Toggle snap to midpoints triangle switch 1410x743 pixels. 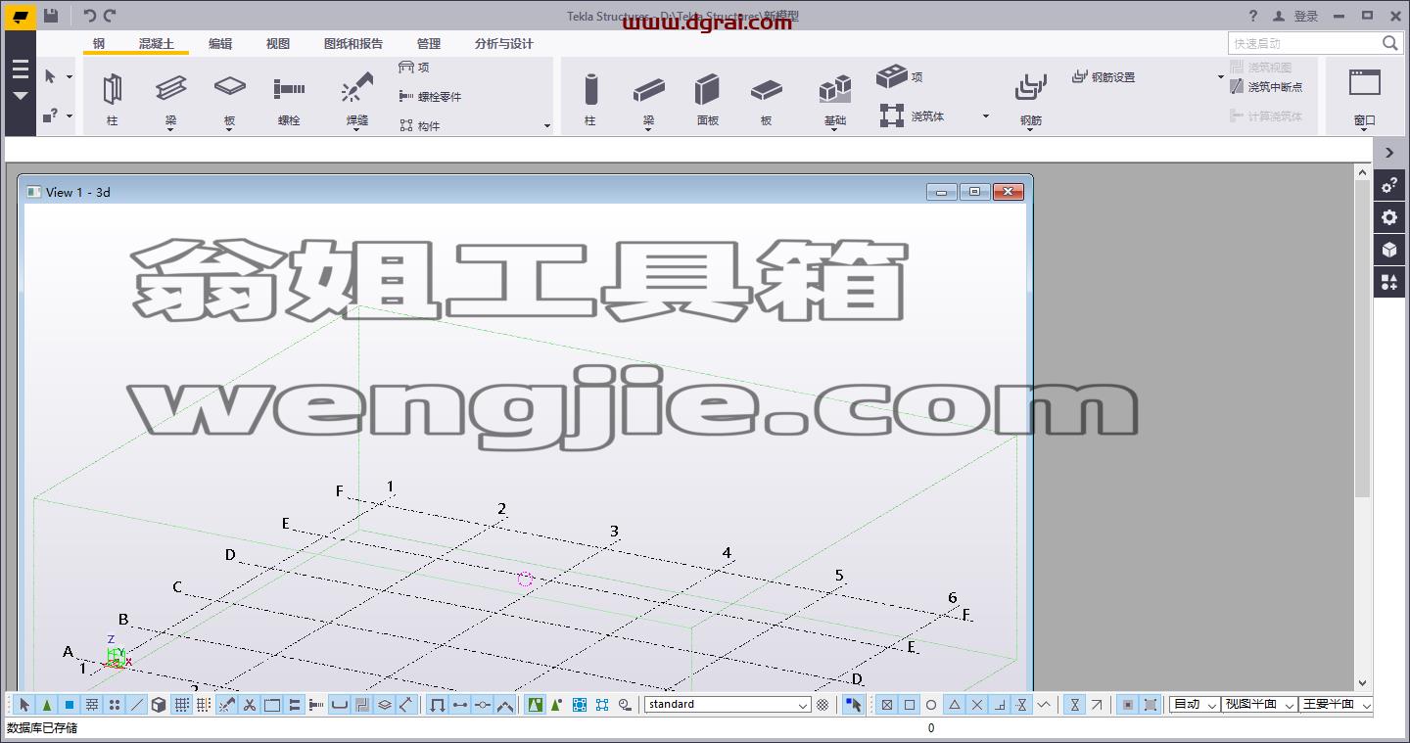click(955, 705)
